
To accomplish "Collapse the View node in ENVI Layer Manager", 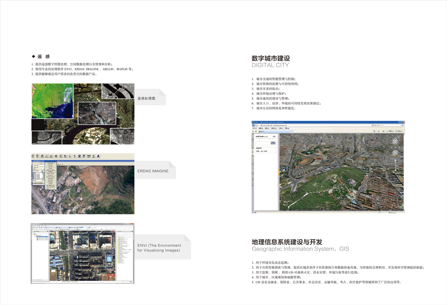I will click(x=33, y=234).
